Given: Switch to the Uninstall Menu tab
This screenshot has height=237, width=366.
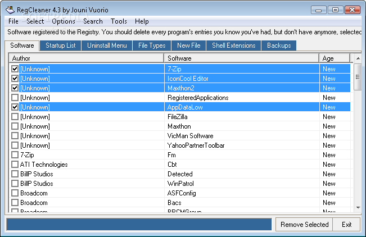Looking at the screenshot, I should (x=107, y=45).
